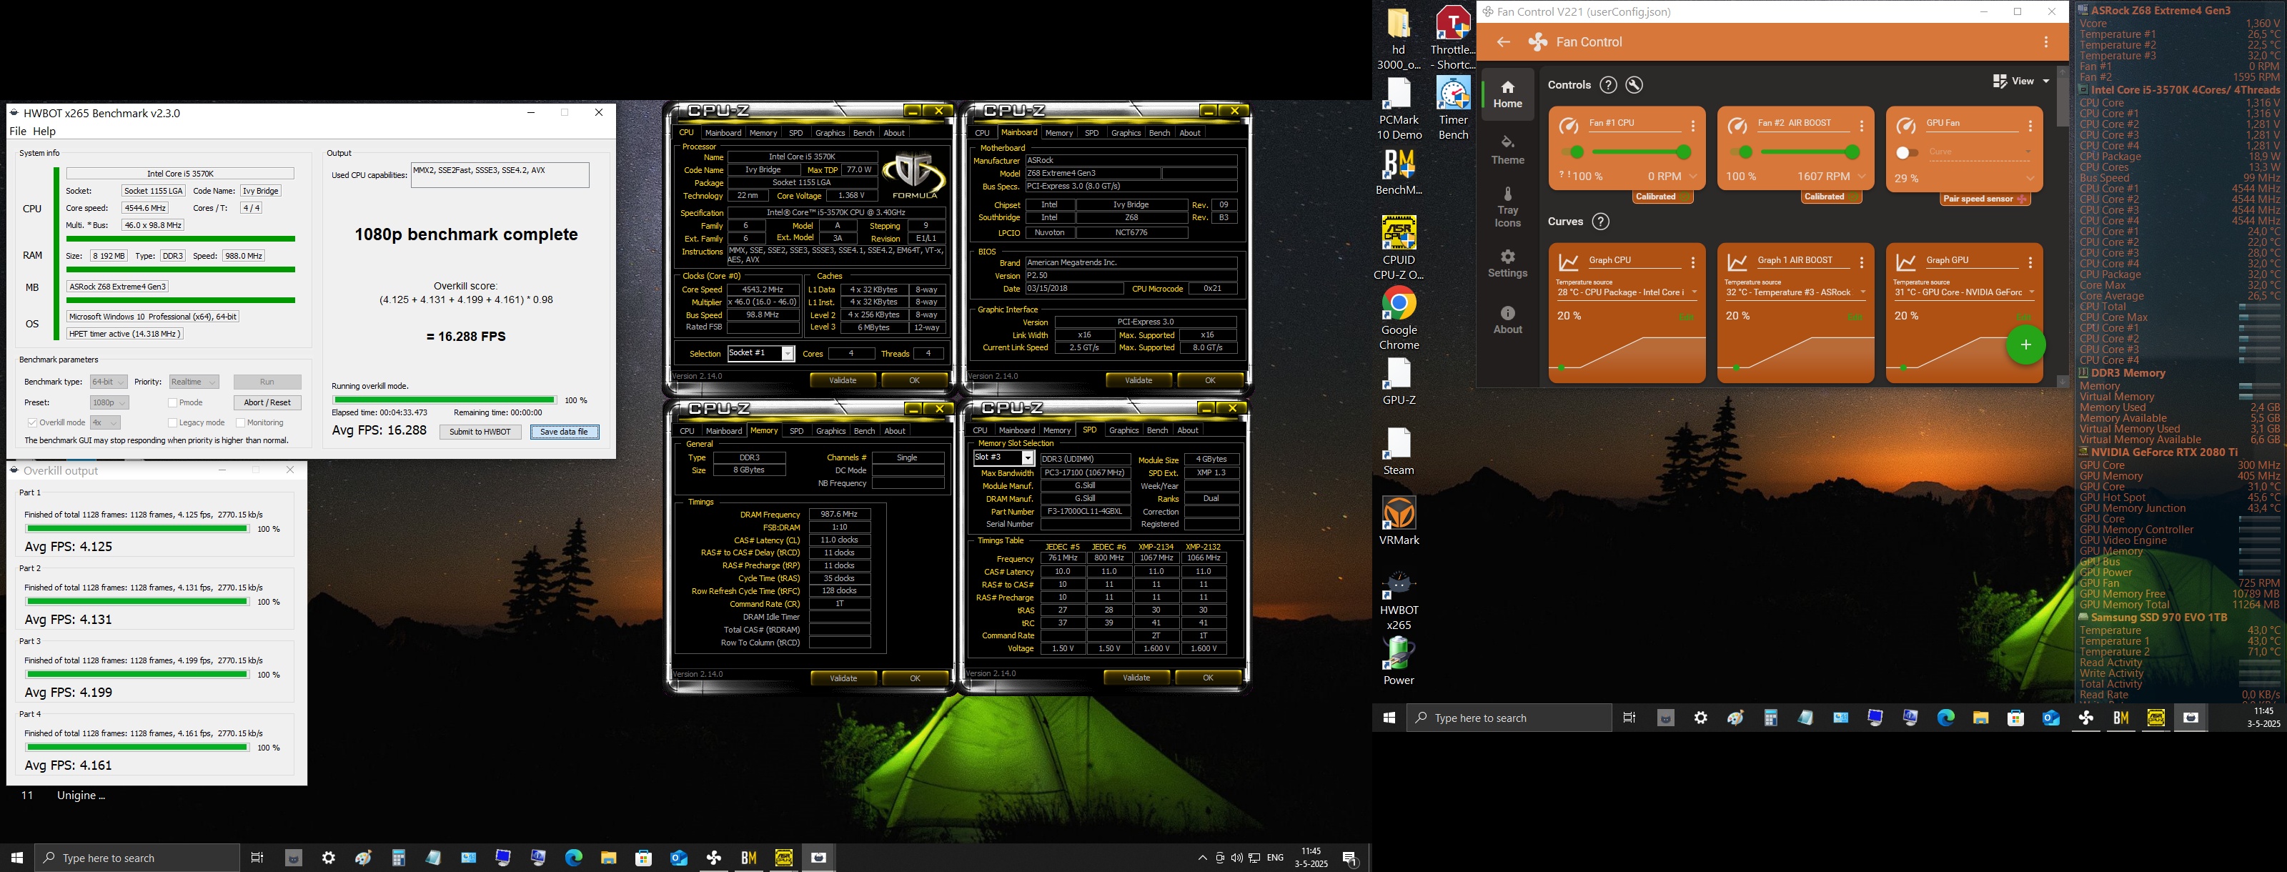Click the back arrow in the Fan Control header
2287x872 pixels.
click(1503, 41)
